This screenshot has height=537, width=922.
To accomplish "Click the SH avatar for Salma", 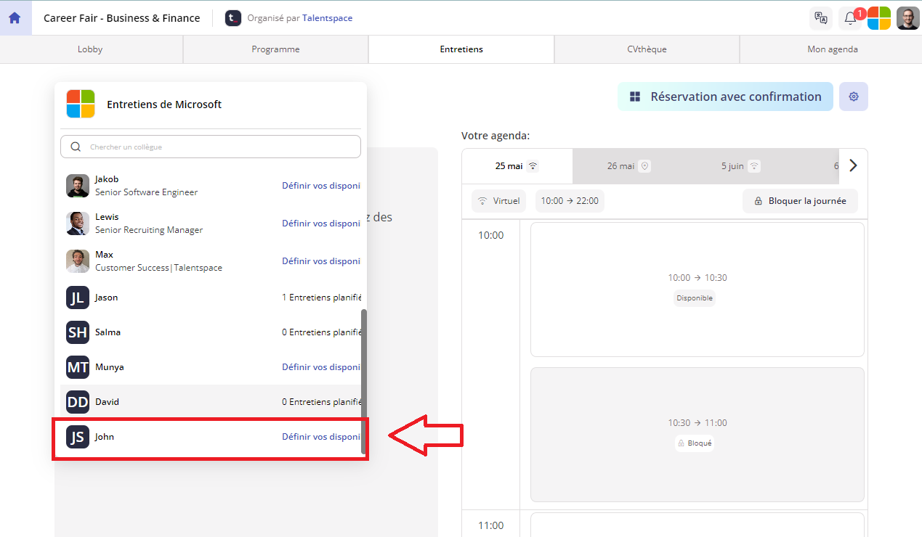I will (x=78, y=332).
